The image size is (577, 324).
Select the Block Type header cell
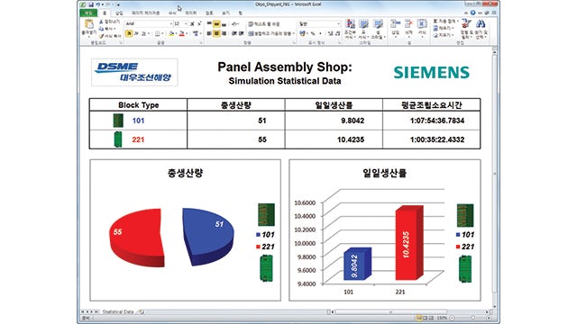(138, 105)
